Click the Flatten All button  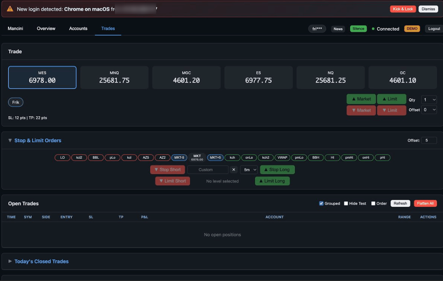coord(425,203)
